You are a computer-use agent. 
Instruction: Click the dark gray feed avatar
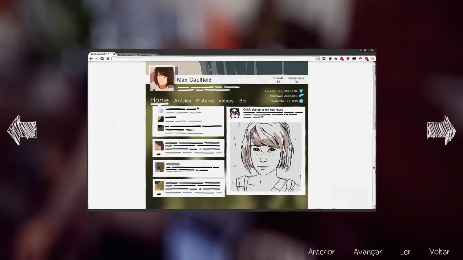(x=161, y=128)
